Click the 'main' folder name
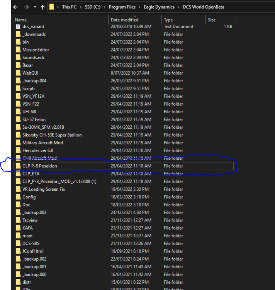Viewport: 275px width, 290px height. [x=27, y=236]
